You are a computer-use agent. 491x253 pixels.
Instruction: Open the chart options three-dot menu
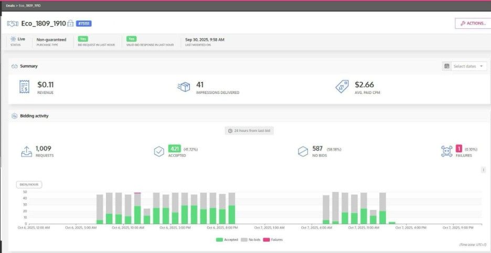484,170
